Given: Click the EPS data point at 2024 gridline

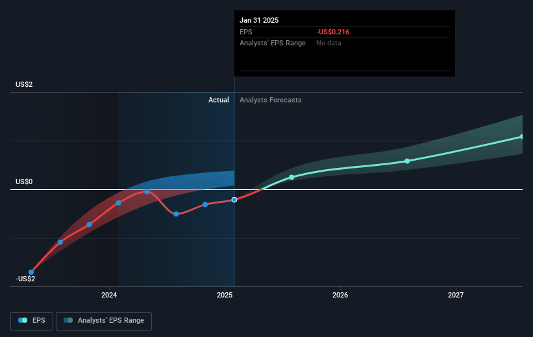Looking at the screenshot, I should pos(118,203).
